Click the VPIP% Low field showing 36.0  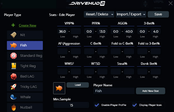coord(63,31)
